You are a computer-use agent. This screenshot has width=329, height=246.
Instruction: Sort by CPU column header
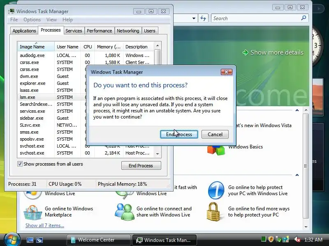88,47
